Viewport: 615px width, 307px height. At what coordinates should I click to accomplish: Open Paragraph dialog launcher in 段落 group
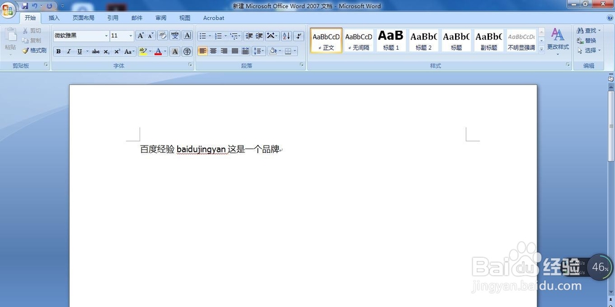coord(301,64)
